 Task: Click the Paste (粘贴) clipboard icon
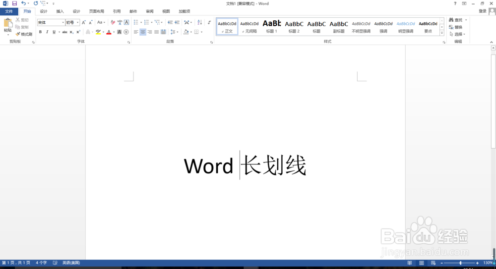(x=7, y=23)
